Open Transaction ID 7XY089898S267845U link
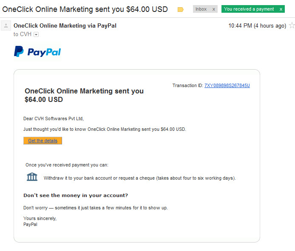The height and width of the screenshot is (251, 295). click(x=227, y=85)
